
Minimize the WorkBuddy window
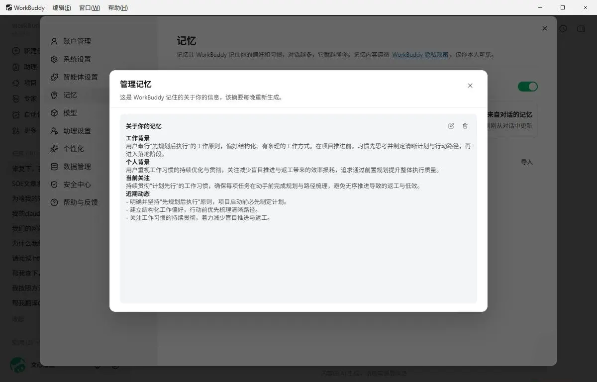[x=540, y=7]
